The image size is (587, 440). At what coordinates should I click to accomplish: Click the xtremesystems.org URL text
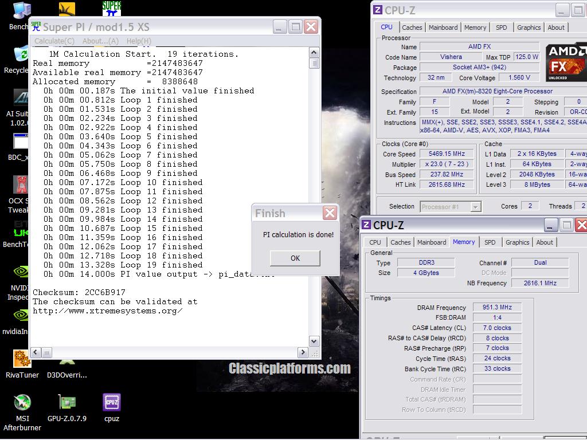click(x=107, y=311)
